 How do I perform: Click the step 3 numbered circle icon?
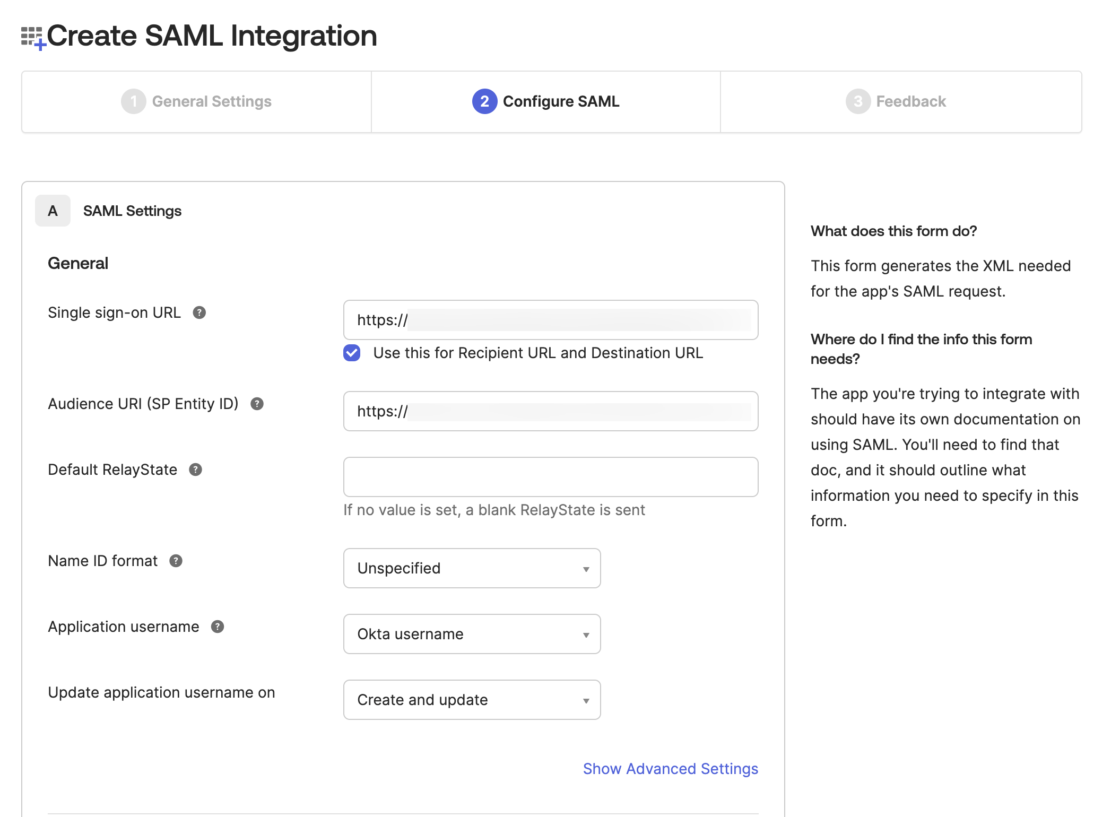(x=858, y=101)
